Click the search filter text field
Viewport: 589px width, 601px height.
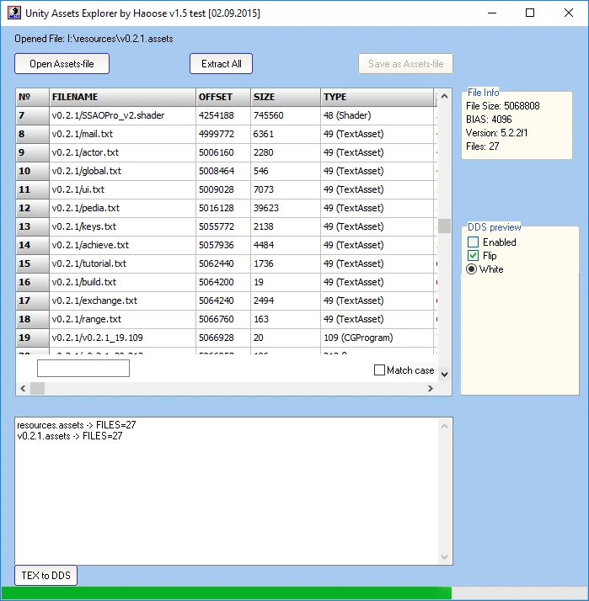83,369
